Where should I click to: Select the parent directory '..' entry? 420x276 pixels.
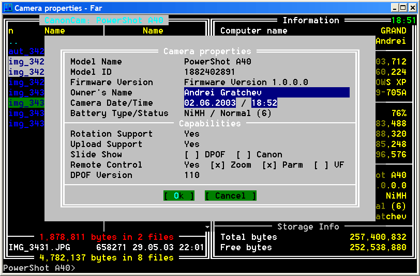(13, 42)
